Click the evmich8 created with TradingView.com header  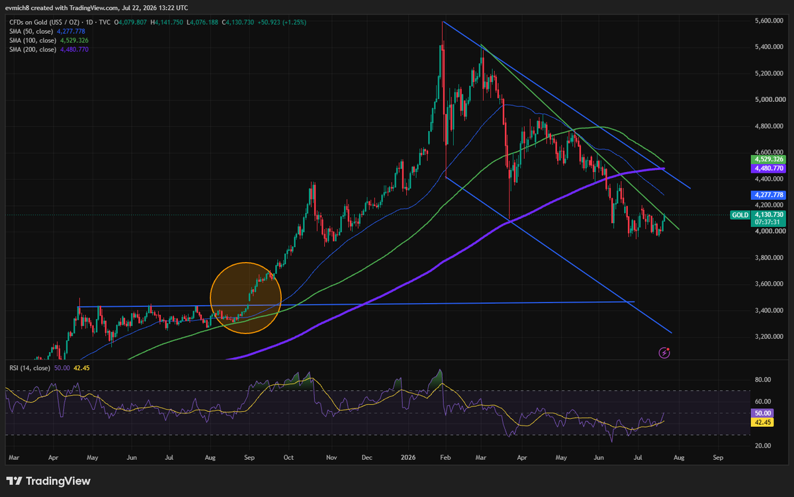click(x=97, y=8)
